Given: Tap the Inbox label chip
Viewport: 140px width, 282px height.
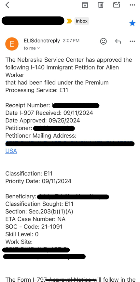Looking at the screenshot, I should point(82,21).
